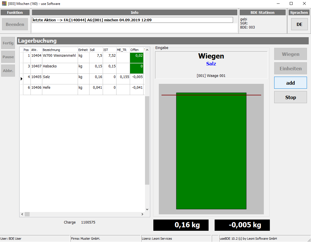The image size is (311, 242).
Task: Click the green Offen cell for Habacko
Action: click(x=137, y=68)
